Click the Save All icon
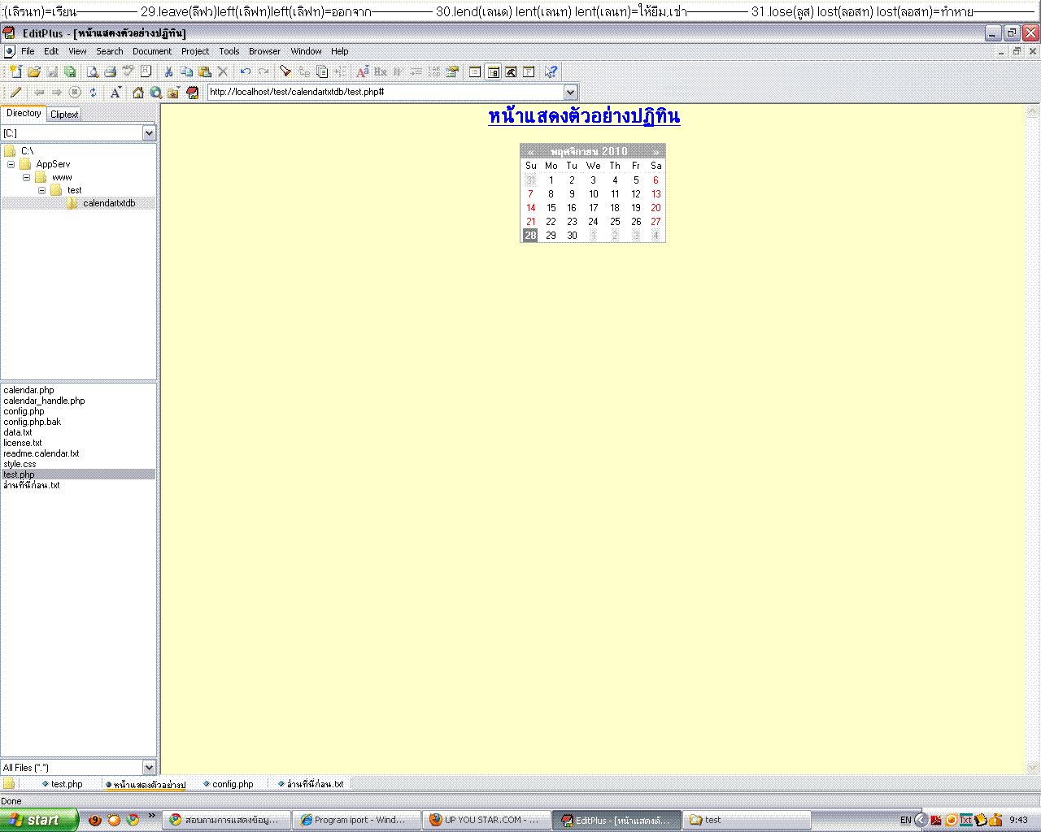This screenshot has width=1041, height=832. (x=70, y=71)
